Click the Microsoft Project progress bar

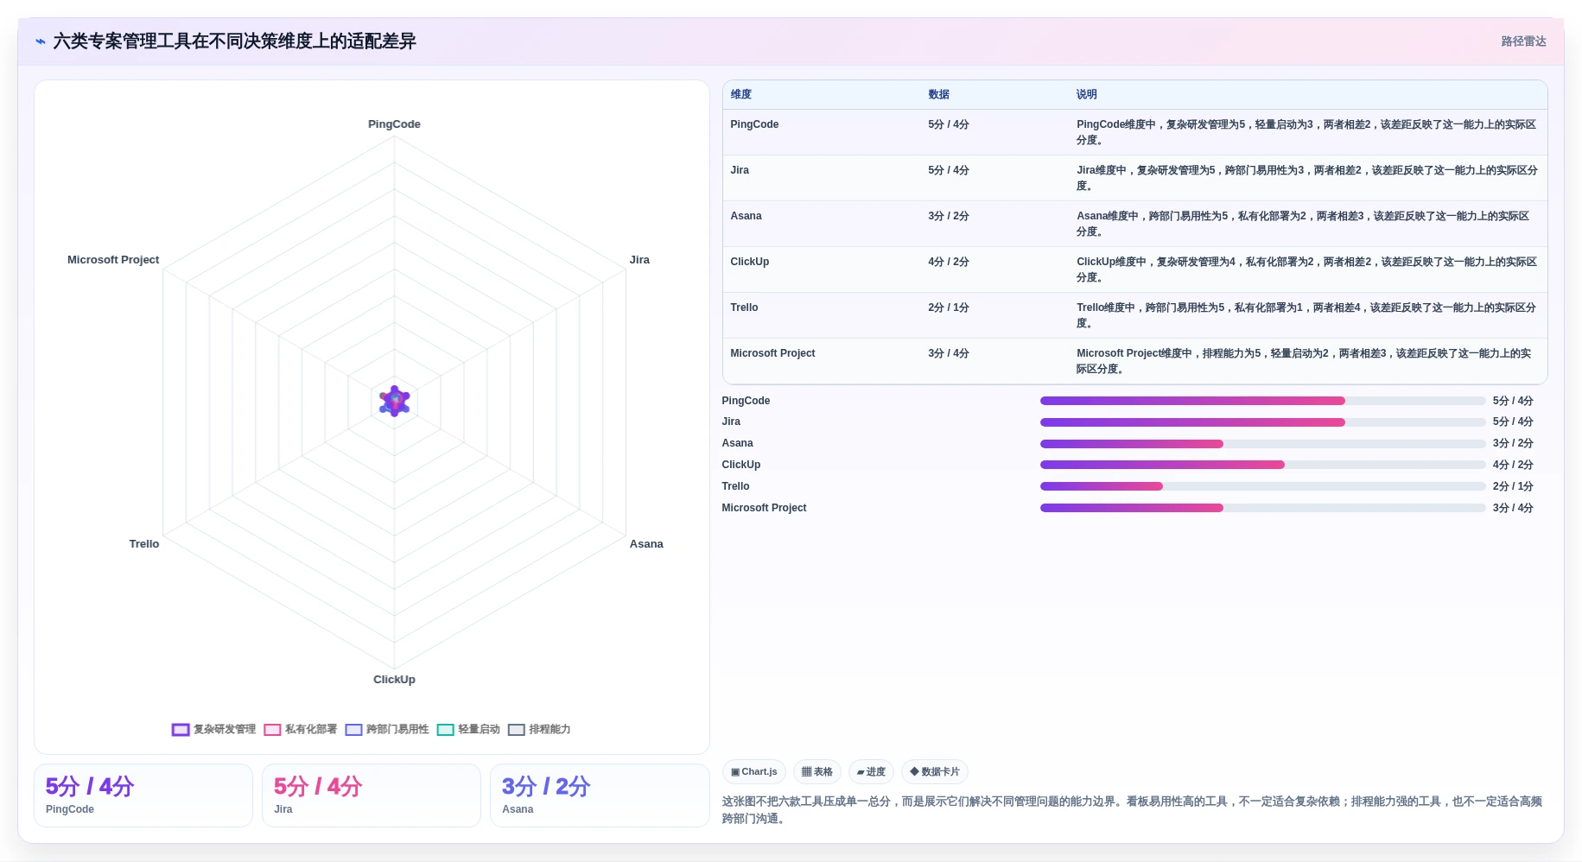pos(1262,508)
